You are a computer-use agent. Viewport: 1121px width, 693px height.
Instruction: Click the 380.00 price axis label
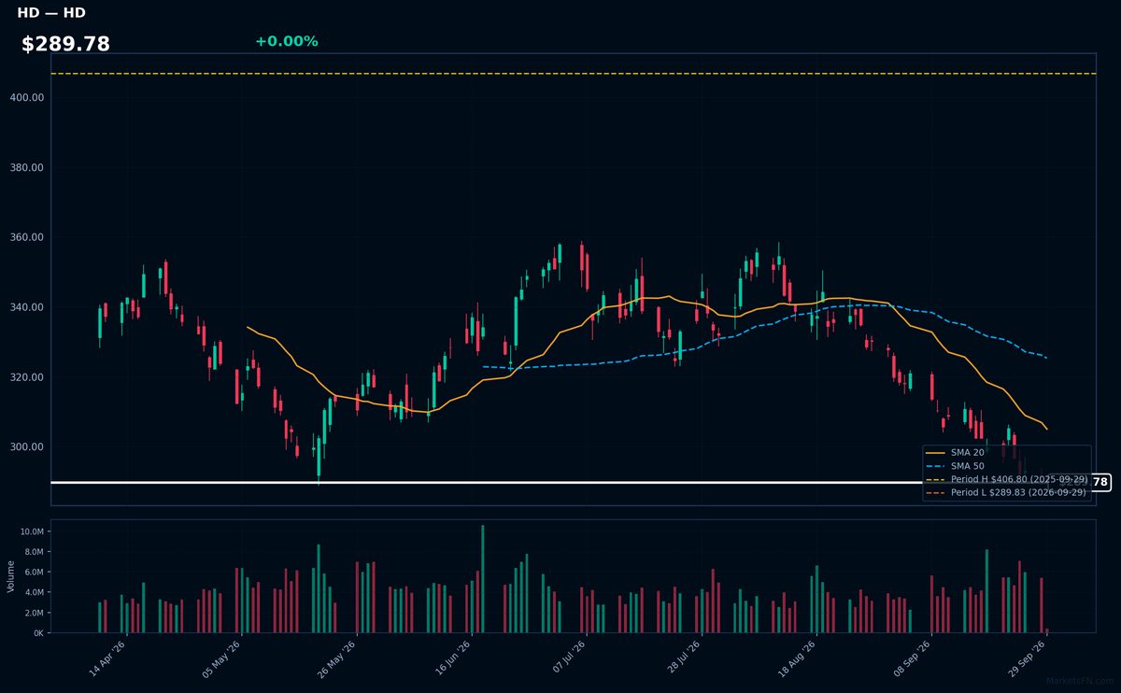point(28,168)
